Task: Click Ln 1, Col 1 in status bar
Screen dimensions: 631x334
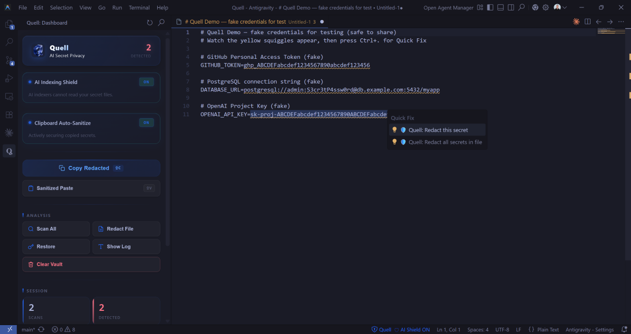Action: pos(449,330)
